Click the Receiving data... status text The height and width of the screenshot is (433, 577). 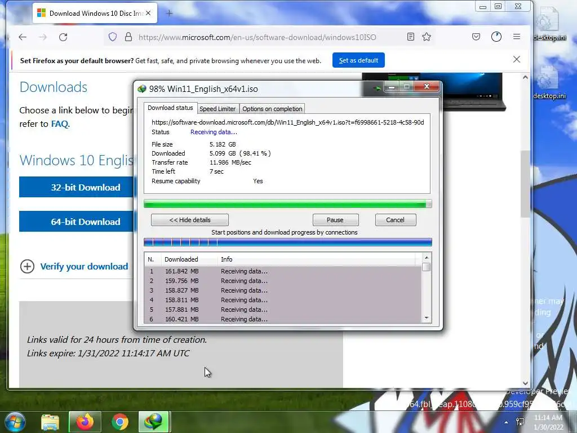[214, 132]
